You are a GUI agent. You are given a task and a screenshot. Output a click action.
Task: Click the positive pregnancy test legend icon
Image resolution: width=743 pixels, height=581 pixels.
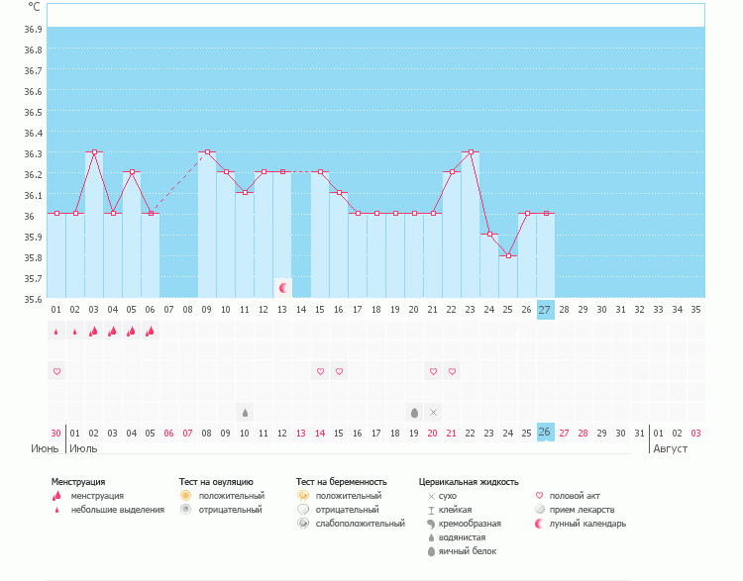click(x=302, y=495)
